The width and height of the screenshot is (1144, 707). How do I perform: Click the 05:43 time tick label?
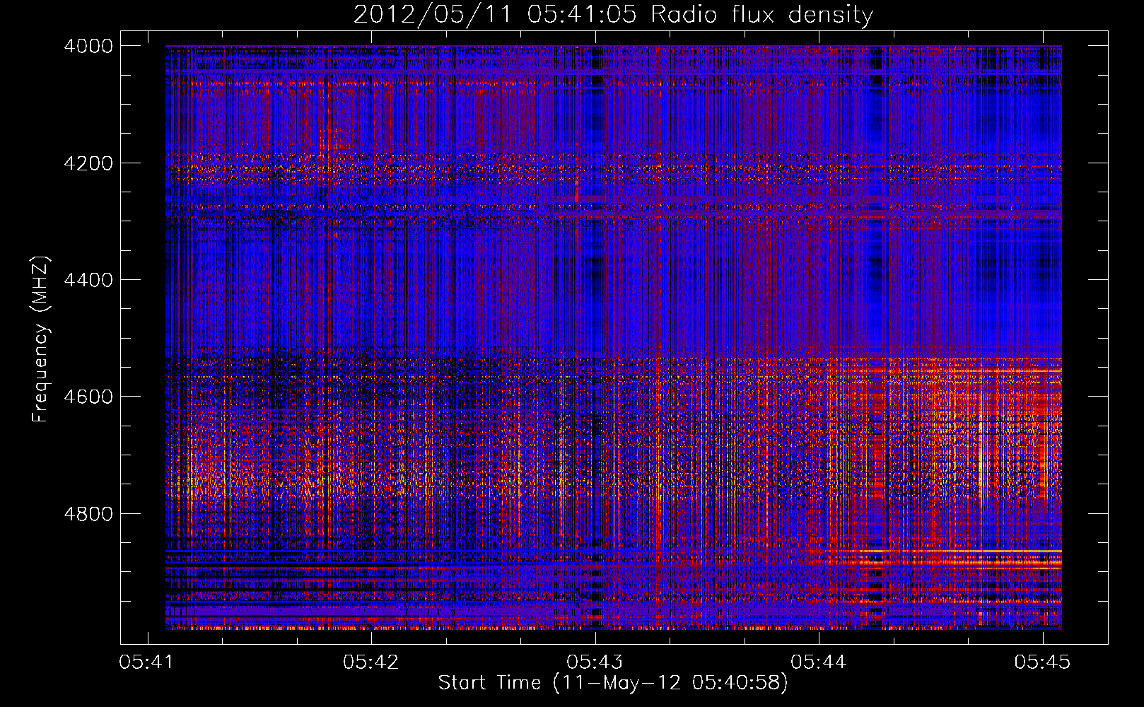coord(595,662)
